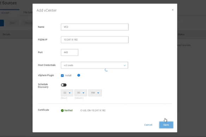Open the minute dropdown showing 00
Image resolution: width=206 pixels, height=137 pixels.
point(81,93)
